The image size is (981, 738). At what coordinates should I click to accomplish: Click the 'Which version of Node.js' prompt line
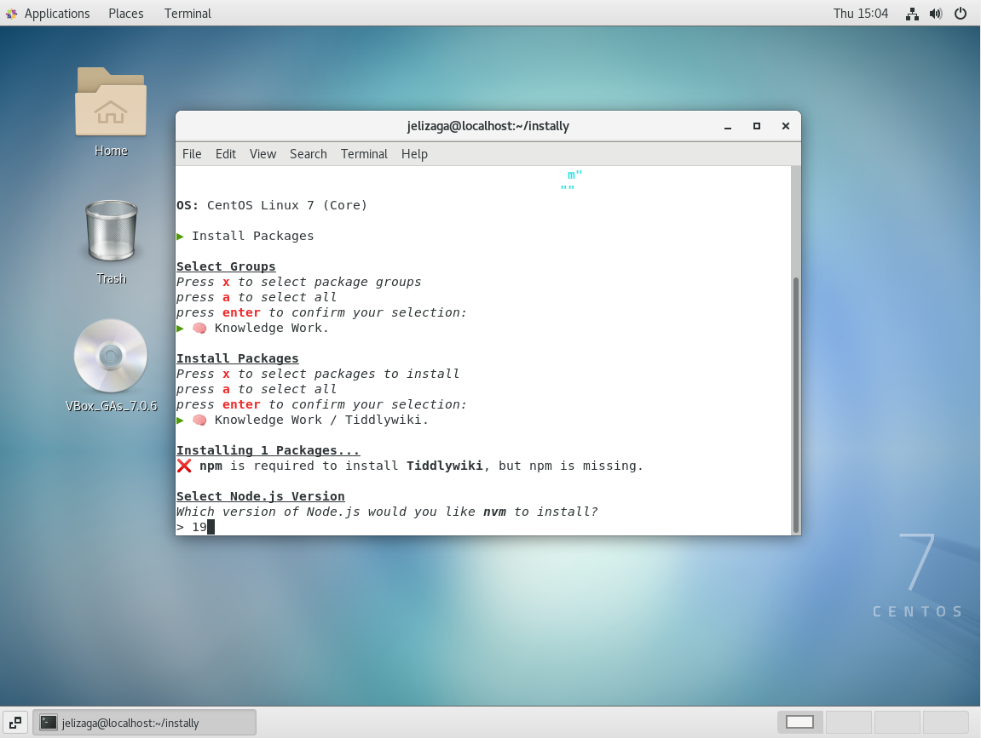[387, 512]
